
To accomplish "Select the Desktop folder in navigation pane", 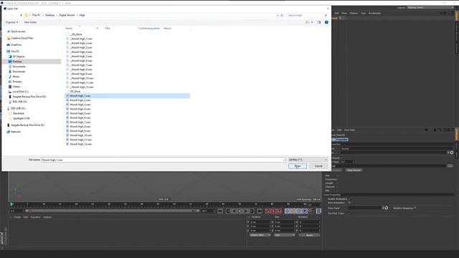I will coord(17,62).
